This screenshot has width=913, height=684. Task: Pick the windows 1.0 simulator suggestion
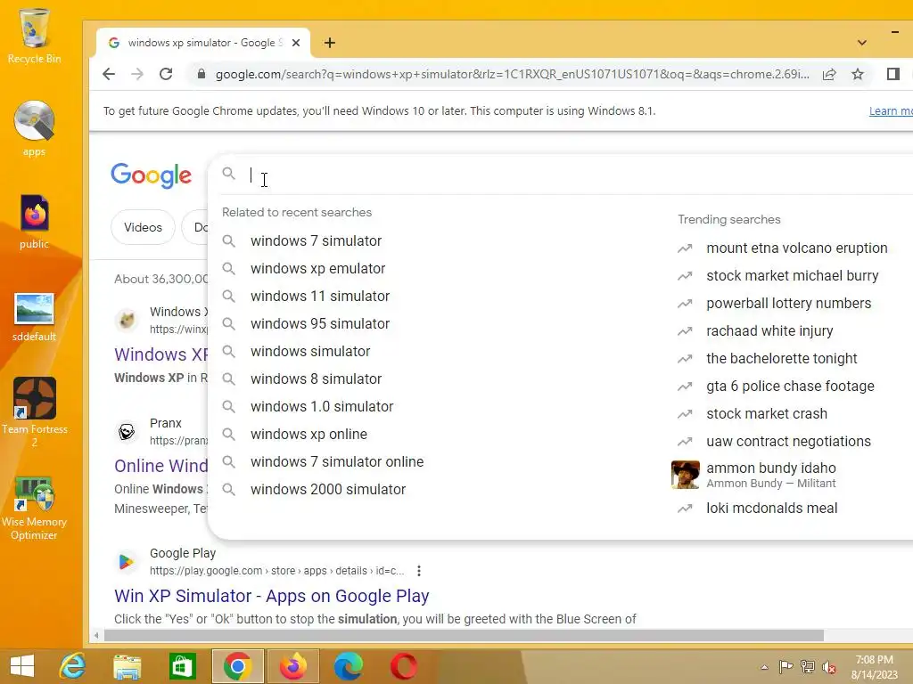pos(322,406)
